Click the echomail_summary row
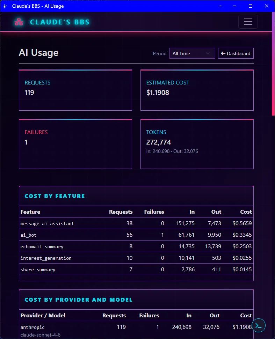Viewport: 275px width, 339px height. pyautogui.click(x=136, y=246)
